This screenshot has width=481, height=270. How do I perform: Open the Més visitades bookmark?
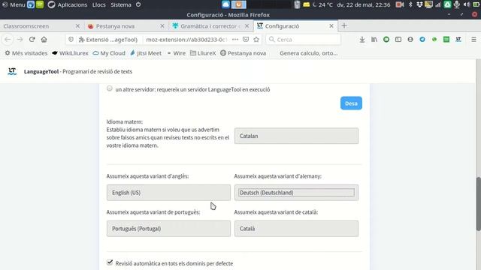(26, 53)
